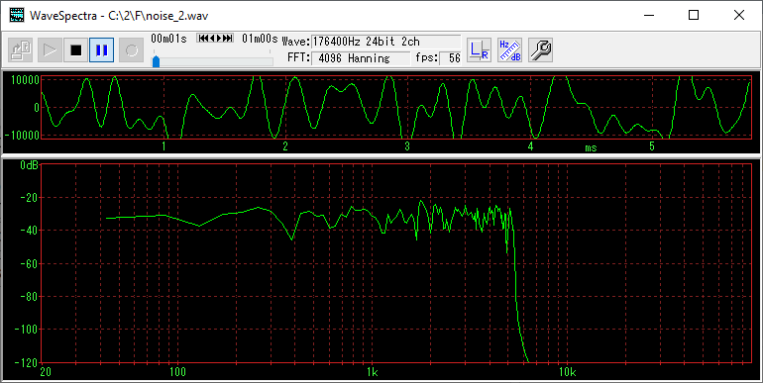Click the open file icon

point(21,50)
